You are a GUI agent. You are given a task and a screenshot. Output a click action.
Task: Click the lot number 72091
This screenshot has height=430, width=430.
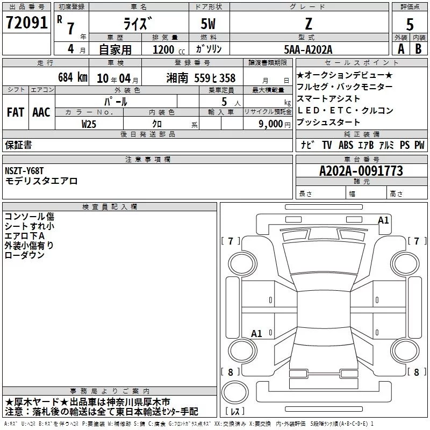(26, 23)
